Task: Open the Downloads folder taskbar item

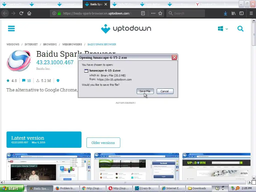Action: pos(199,188)
